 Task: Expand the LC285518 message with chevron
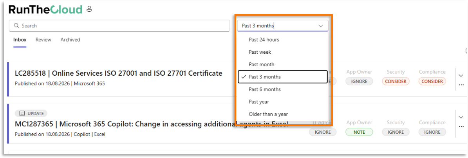[461, 76]
